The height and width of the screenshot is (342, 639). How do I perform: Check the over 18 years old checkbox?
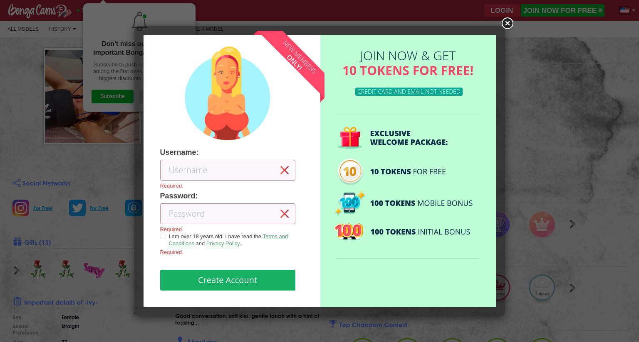163,237
